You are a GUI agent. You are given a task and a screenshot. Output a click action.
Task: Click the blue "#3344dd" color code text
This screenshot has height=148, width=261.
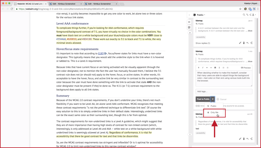pos(61,39)
